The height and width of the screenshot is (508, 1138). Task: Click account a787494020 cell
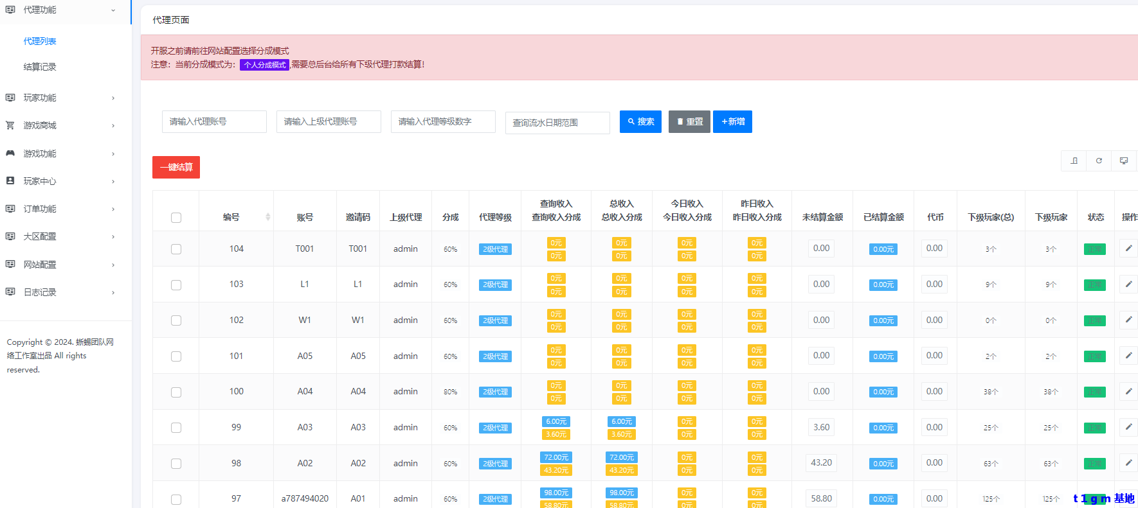pyautogui.click(x=305, y=498)
